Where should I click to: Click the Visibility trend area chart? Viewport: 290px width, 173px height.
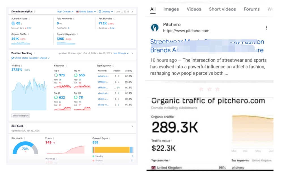point(29,94)
